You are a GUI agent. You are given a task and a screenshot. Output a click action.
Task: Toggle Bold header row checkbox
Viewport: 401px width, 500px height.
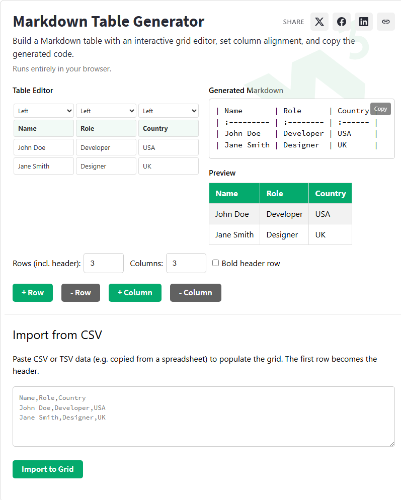point(216,263)
